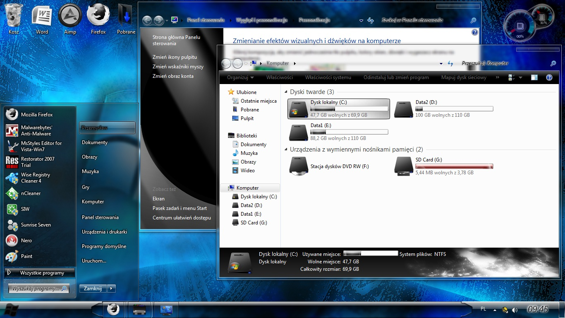Click the Firefox taskbar button
Image resolution: width=565 pixels, height=318 pixels.
[113, 309]
